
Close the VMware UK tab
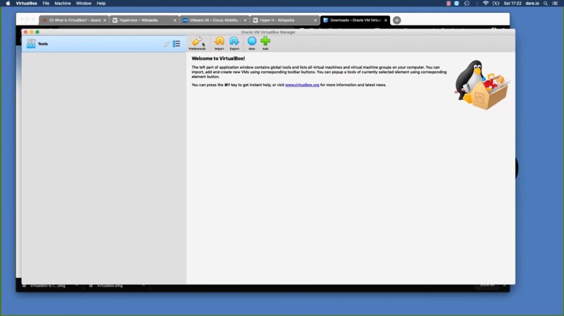[245, 20]
